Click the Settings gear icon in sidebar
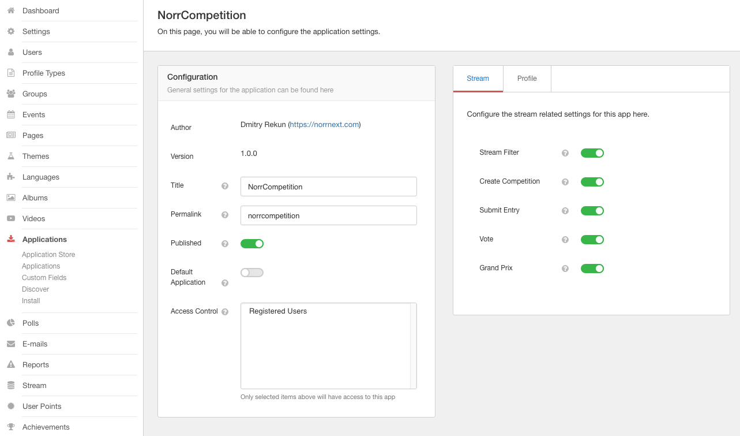This screenshot has width=740, height=436. [10, 32]
